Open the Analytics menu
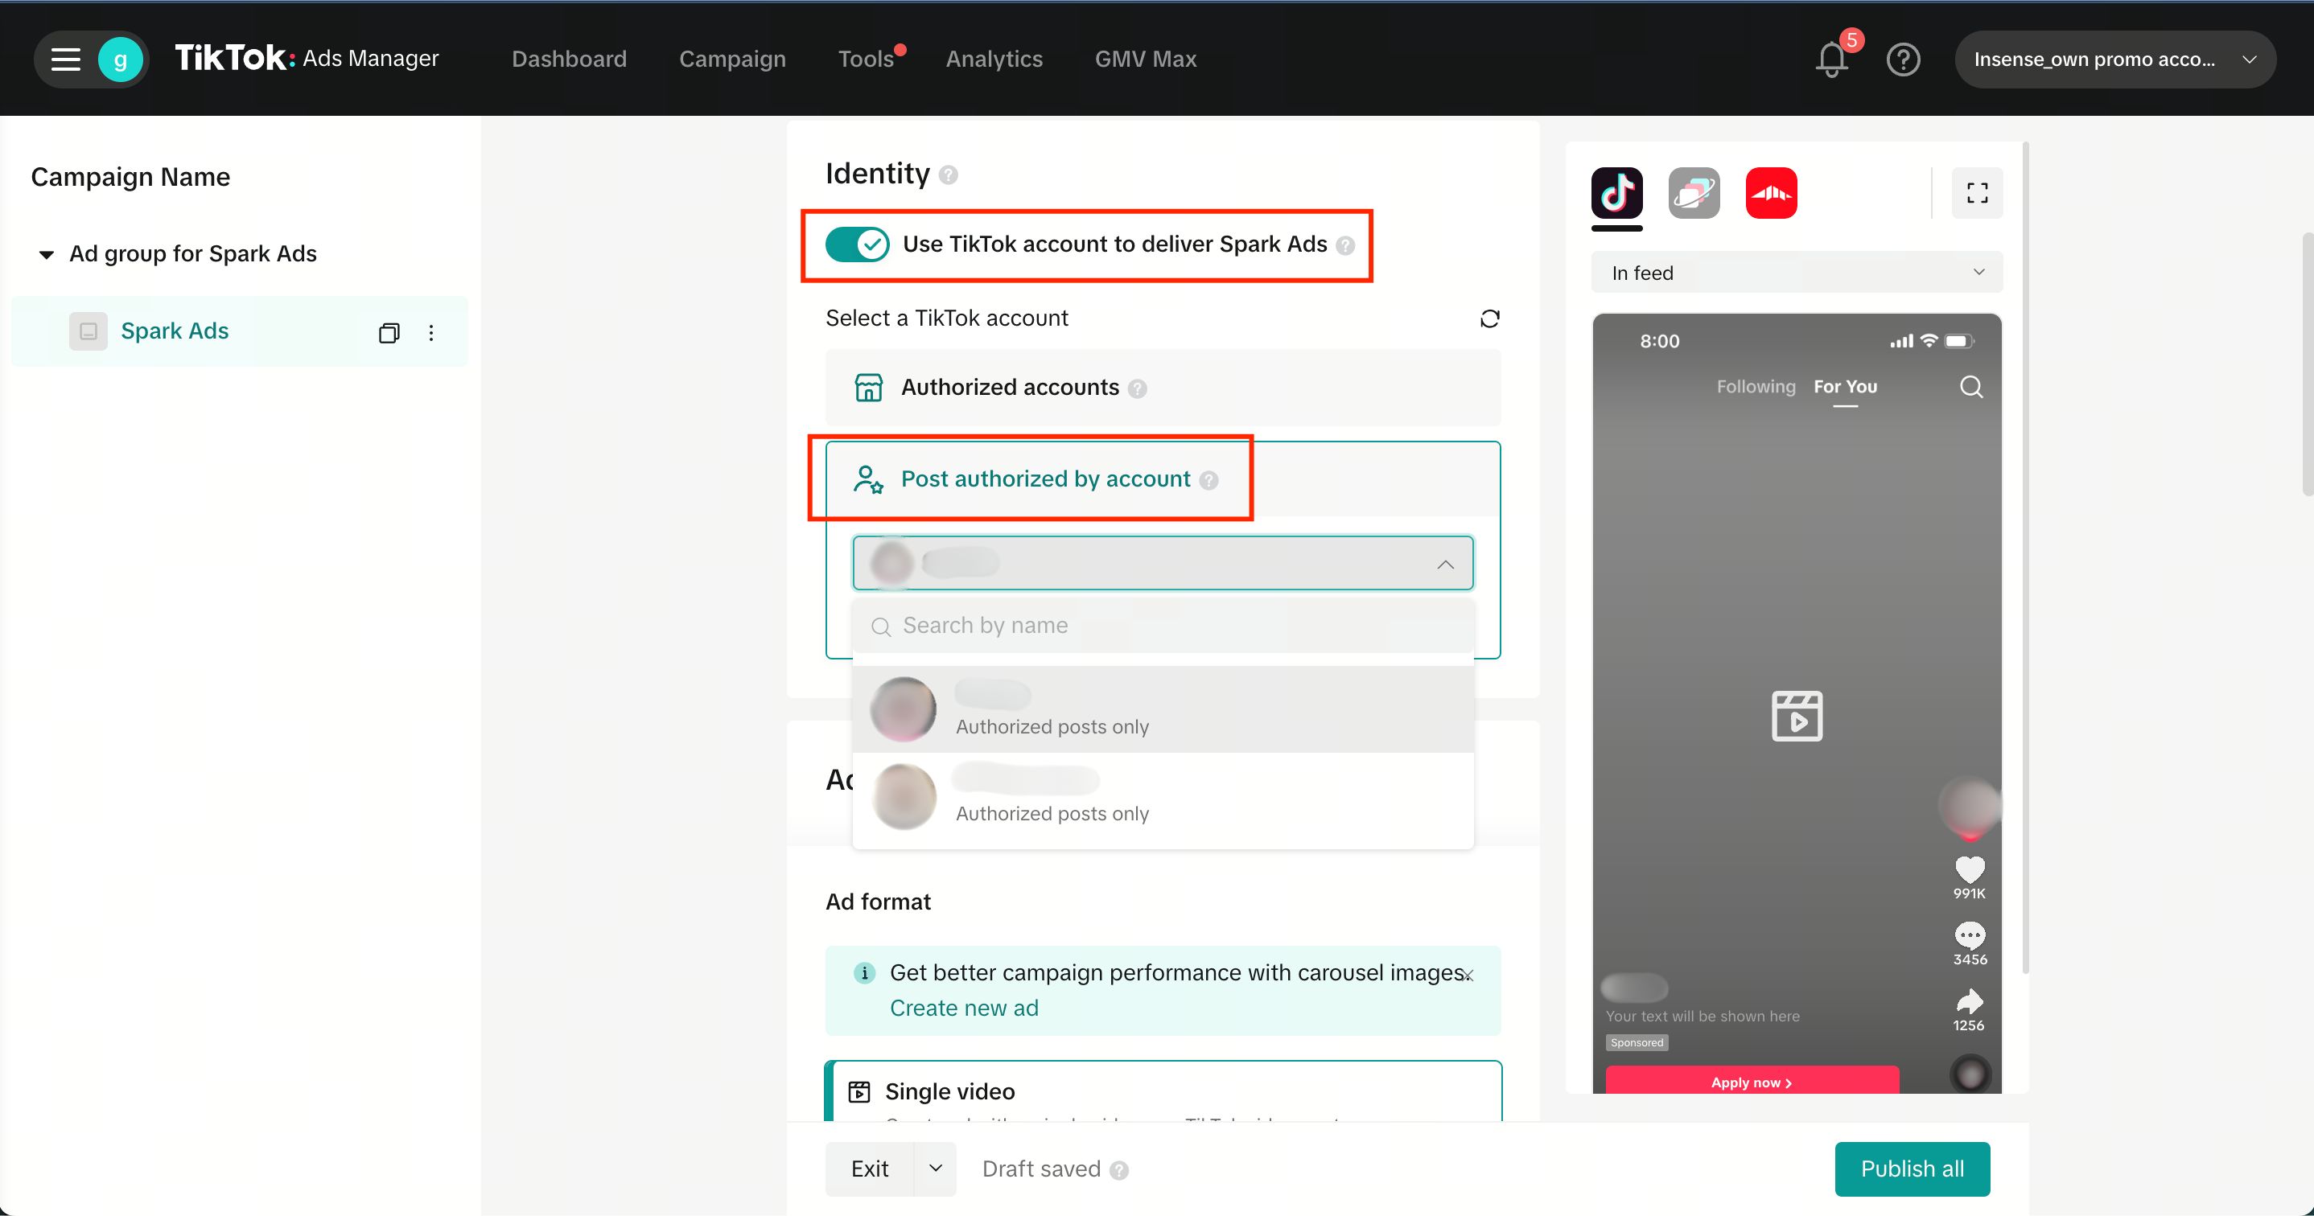 point(994,59)
